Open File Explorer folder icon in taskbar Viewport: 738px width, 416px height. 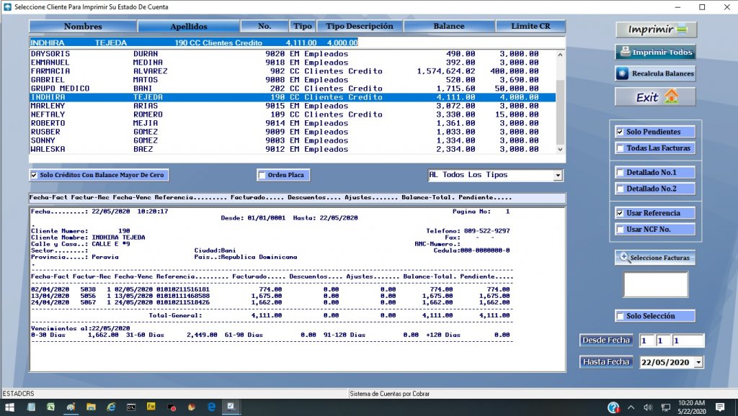pos(91,407)
